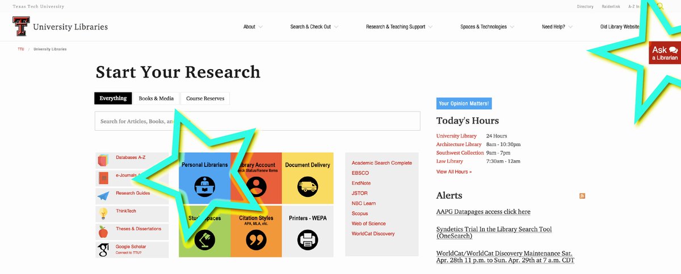Open the Scopus database link

(360, 213)
